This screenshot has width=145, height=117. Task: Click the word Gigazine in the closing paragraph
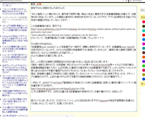(x=103, y=100)
